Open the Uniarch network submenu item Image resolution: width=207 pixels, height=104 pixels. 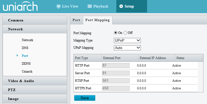[x=27, y=71]
